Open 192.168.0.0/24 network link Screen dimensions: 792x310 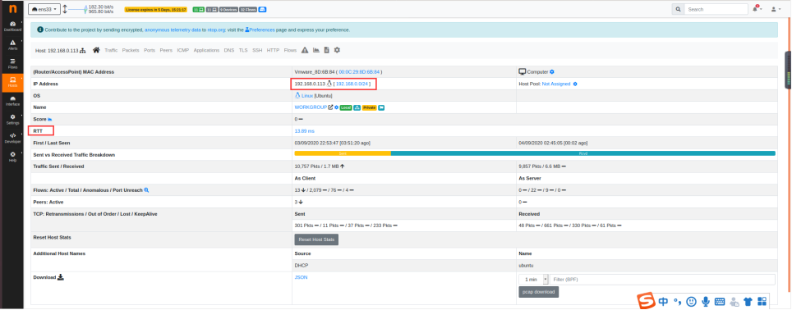click(x=352, y=84)
